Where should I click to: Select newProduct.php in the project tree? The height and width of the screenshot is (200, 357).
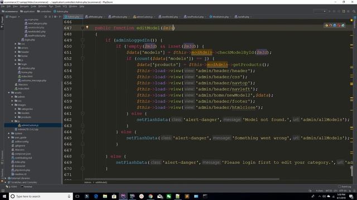[35, 36]
